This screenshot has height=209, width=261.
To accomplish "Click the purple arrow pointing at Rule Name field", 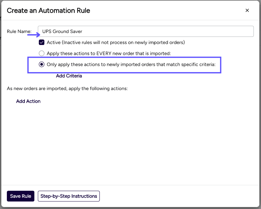I will pos(33,34).
